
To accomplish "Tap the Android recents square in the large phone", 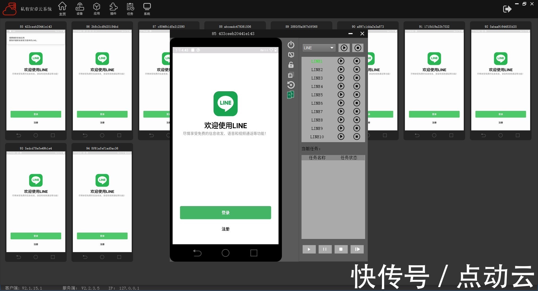I will [x=254, y=253].
